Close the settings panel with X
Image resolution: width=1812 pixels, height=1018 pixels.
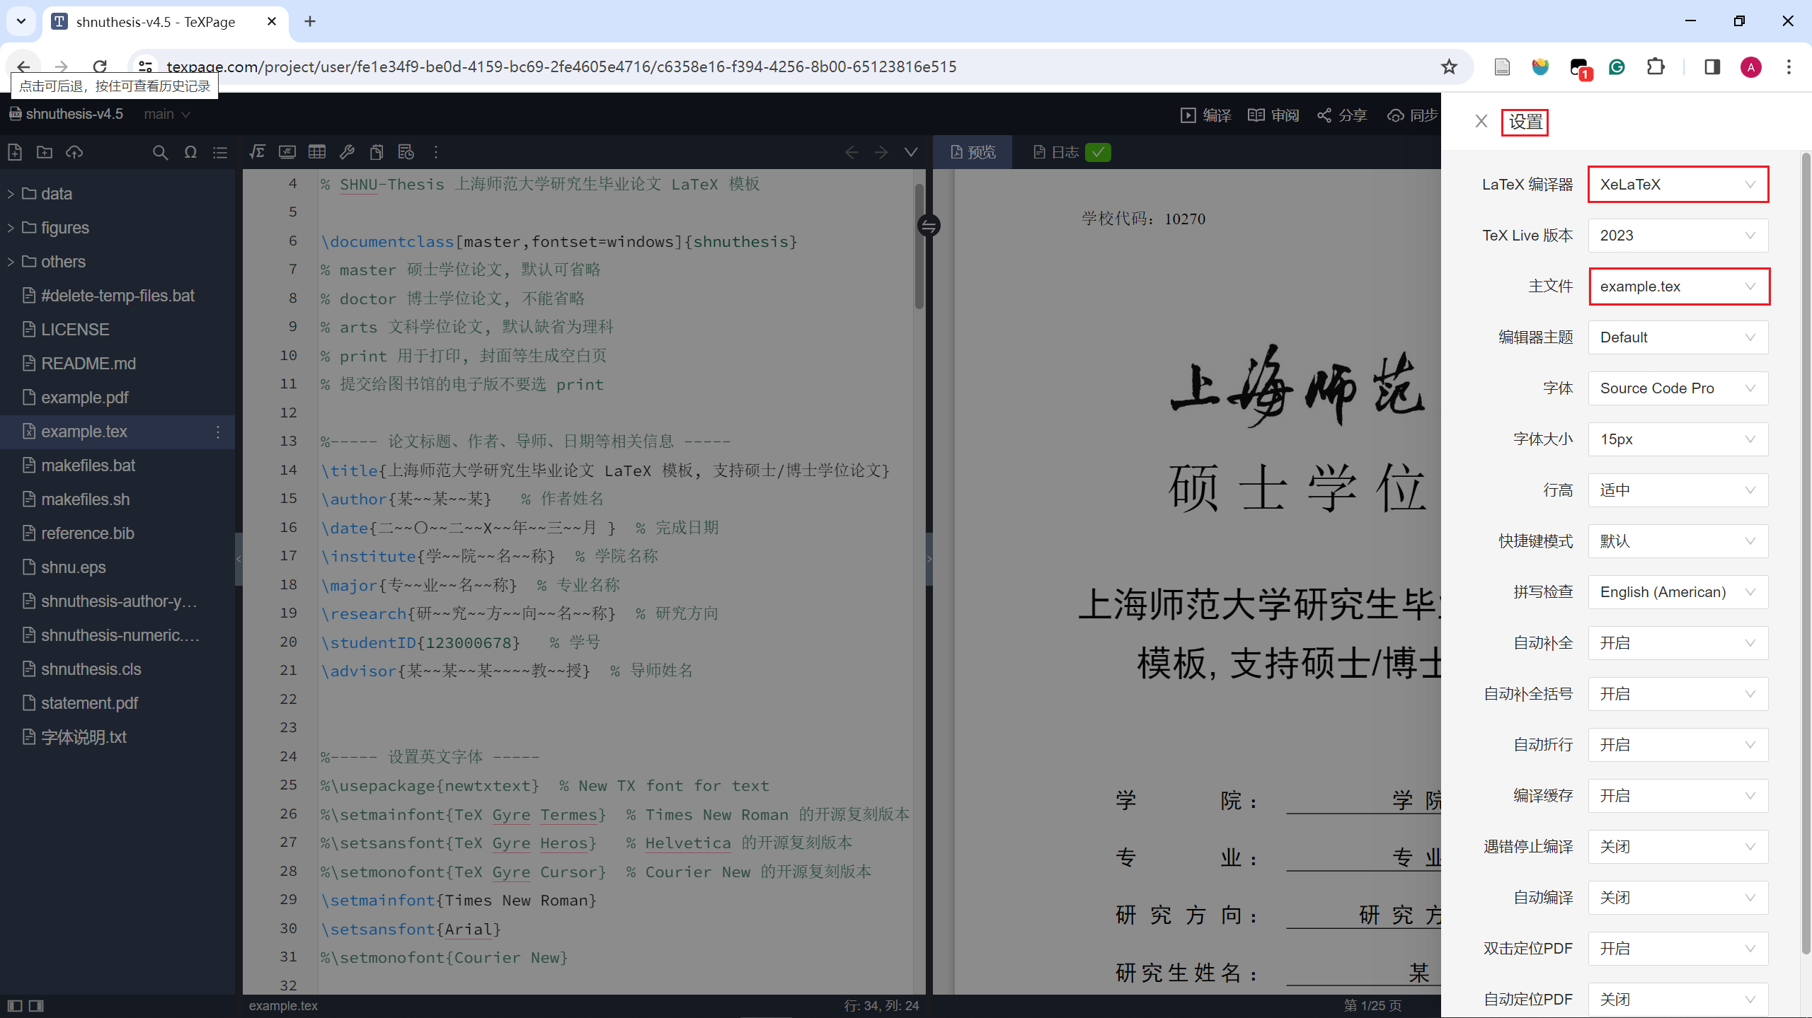[x=1481, y=122]
